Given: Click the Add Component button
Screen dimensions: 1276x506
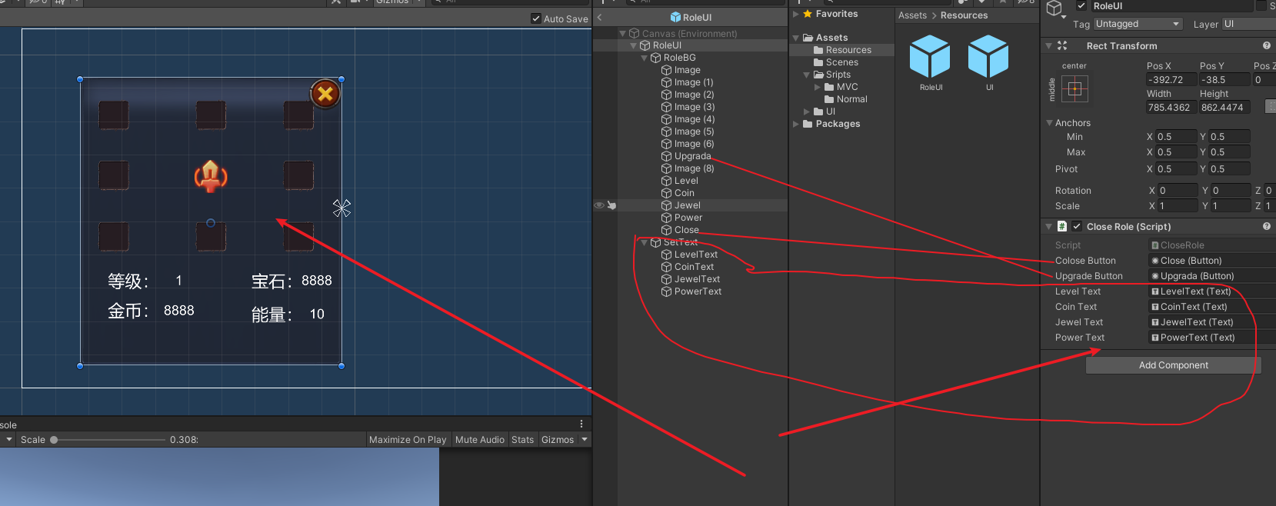Looking at the screenshot, I should click(x=1173, y=365).
